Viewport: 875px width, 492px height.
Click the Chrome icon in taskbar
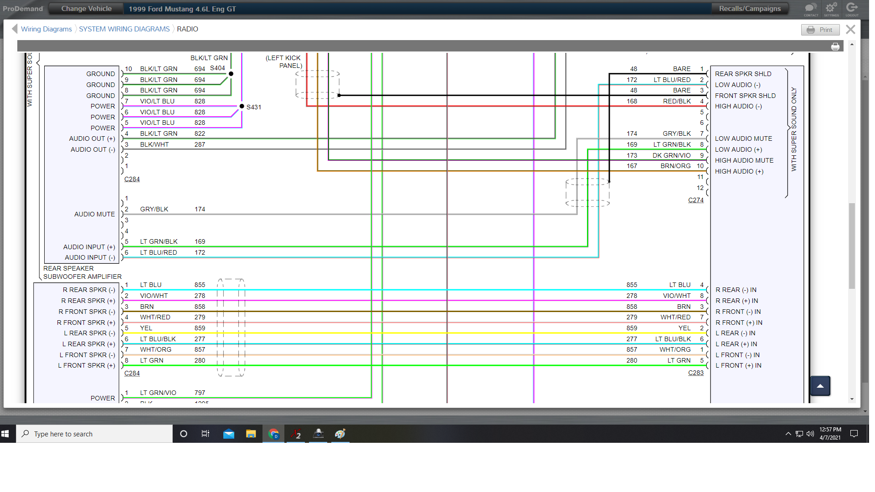point(273,434)
